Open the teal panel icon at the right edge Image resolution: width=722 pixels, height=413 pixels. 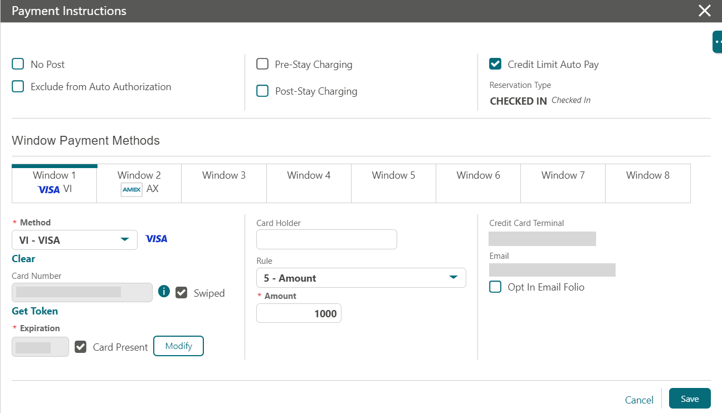[x=718, y=41]
